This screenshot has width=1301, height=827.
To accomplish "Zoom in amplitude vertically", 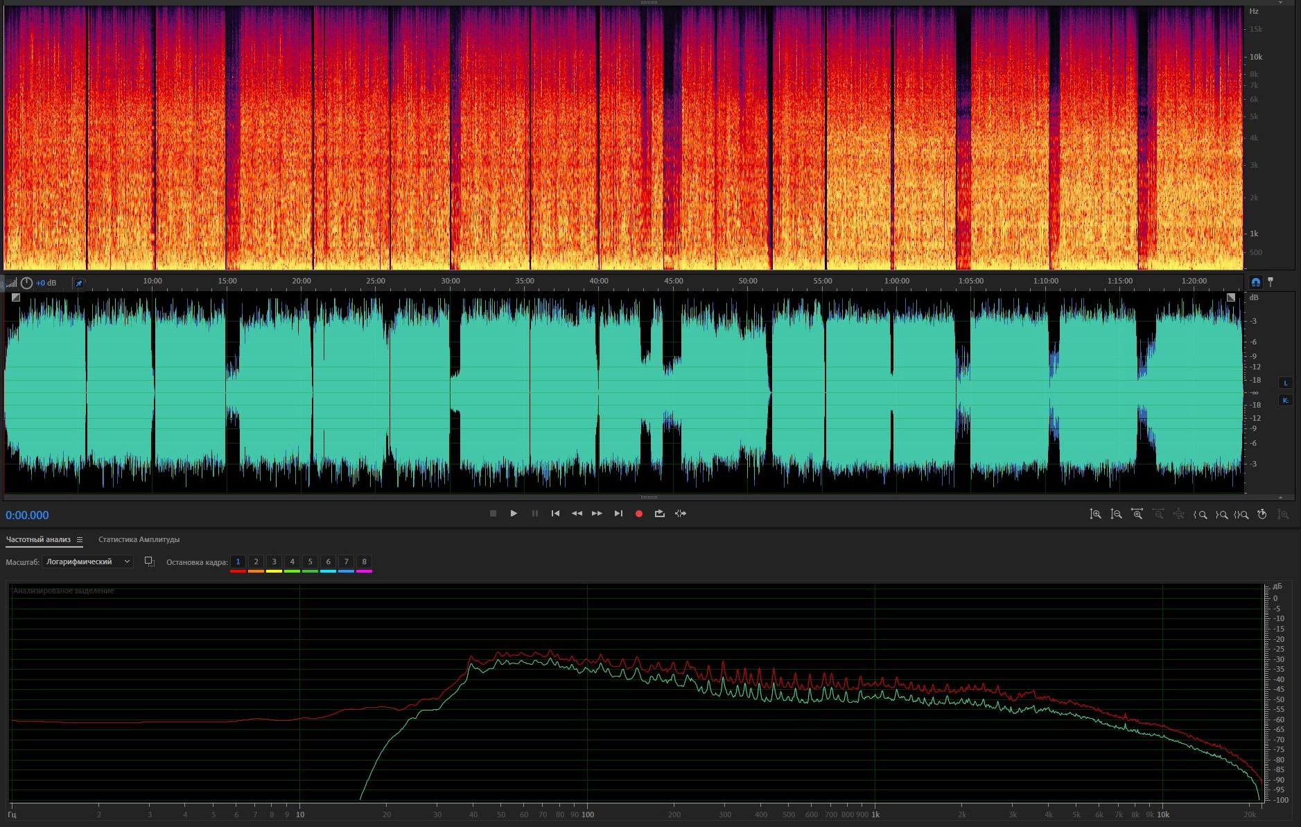I will click(1095, 514).
